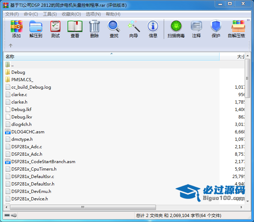Click the horizontal scrollbar right arrow
This screenshot has height=222, width=254.
click(241, 207)
